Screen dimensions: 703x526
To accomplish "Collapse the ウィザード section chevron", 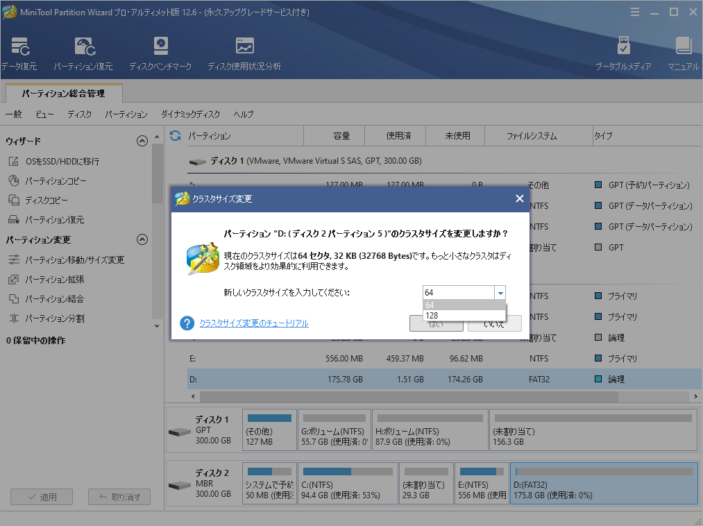I will pyautogui.click(x=142, y=141).
